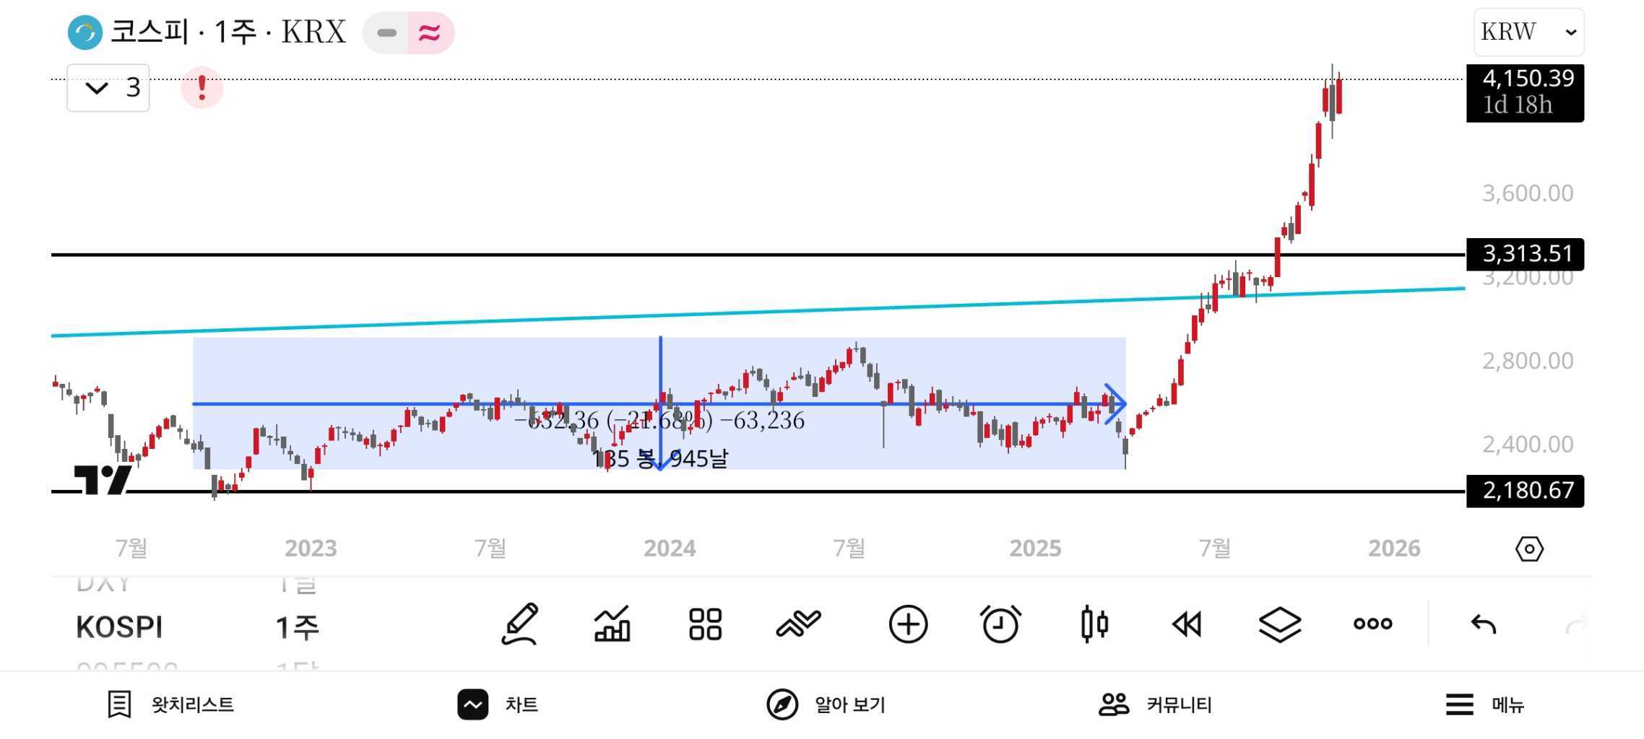Viewport: 1644px width, 739px height.
Task: Change chart type with the candlestick icon
Action: (x=1094, y=624)
